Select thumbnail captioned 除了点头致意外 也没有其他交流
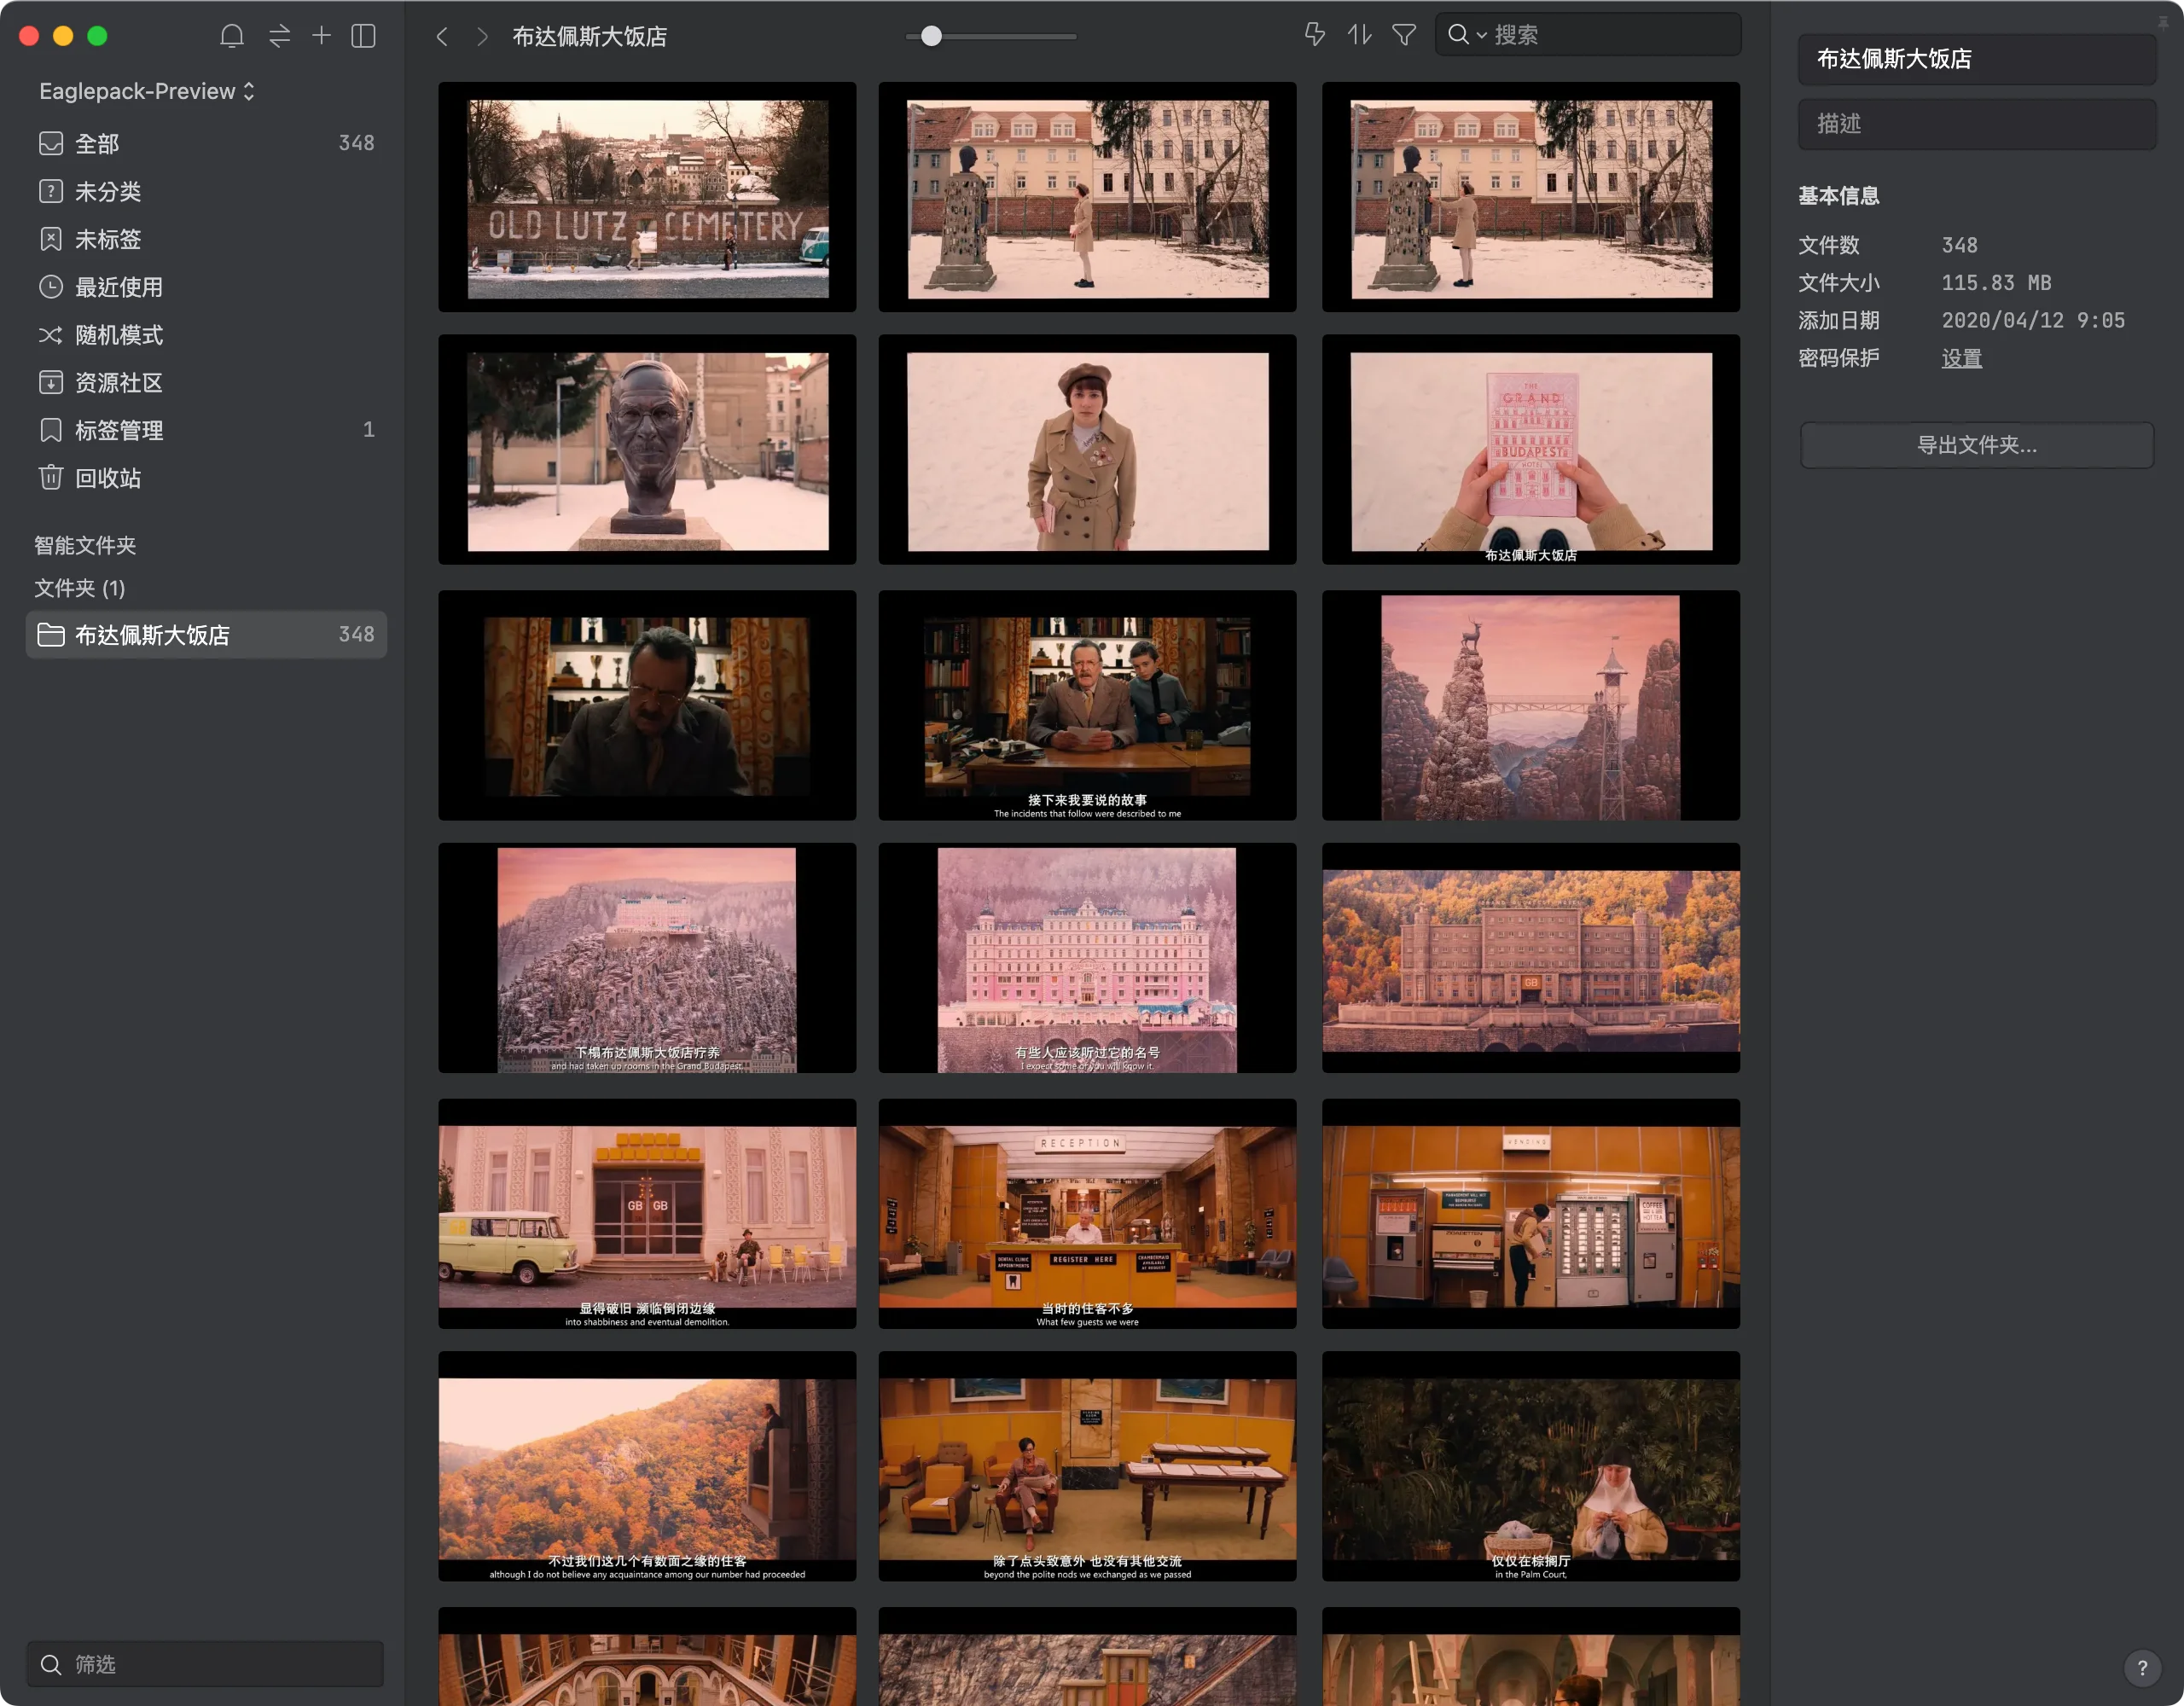This screenshot has height=1706, width=2184. (1087, 1467)
